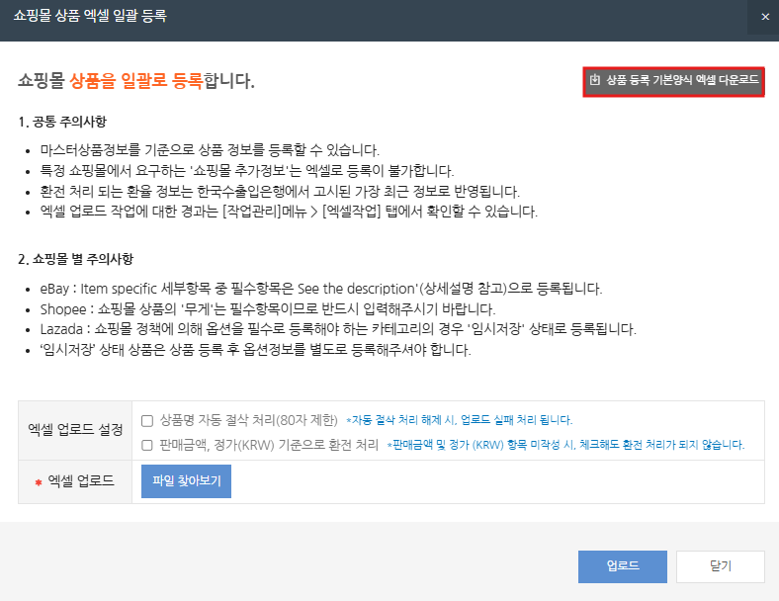Click the orange 상품을 일괄로 등록 heading text
This screenshot has height=601, width=779.
136,81
